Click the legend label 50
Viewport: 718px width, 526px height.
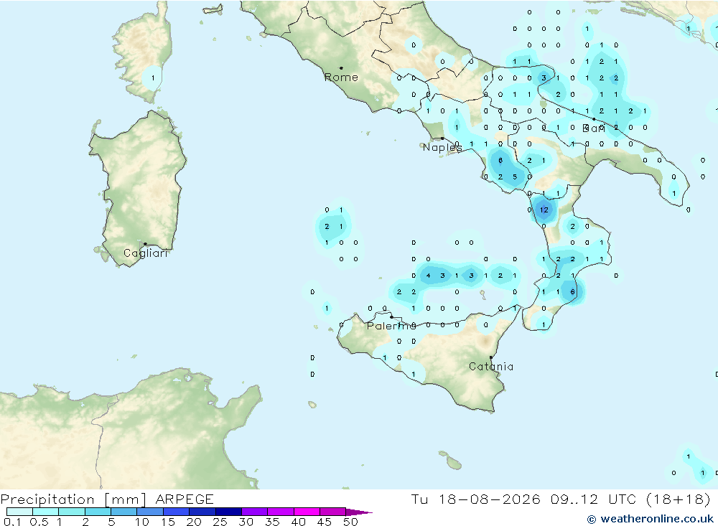tap(351, 522)
